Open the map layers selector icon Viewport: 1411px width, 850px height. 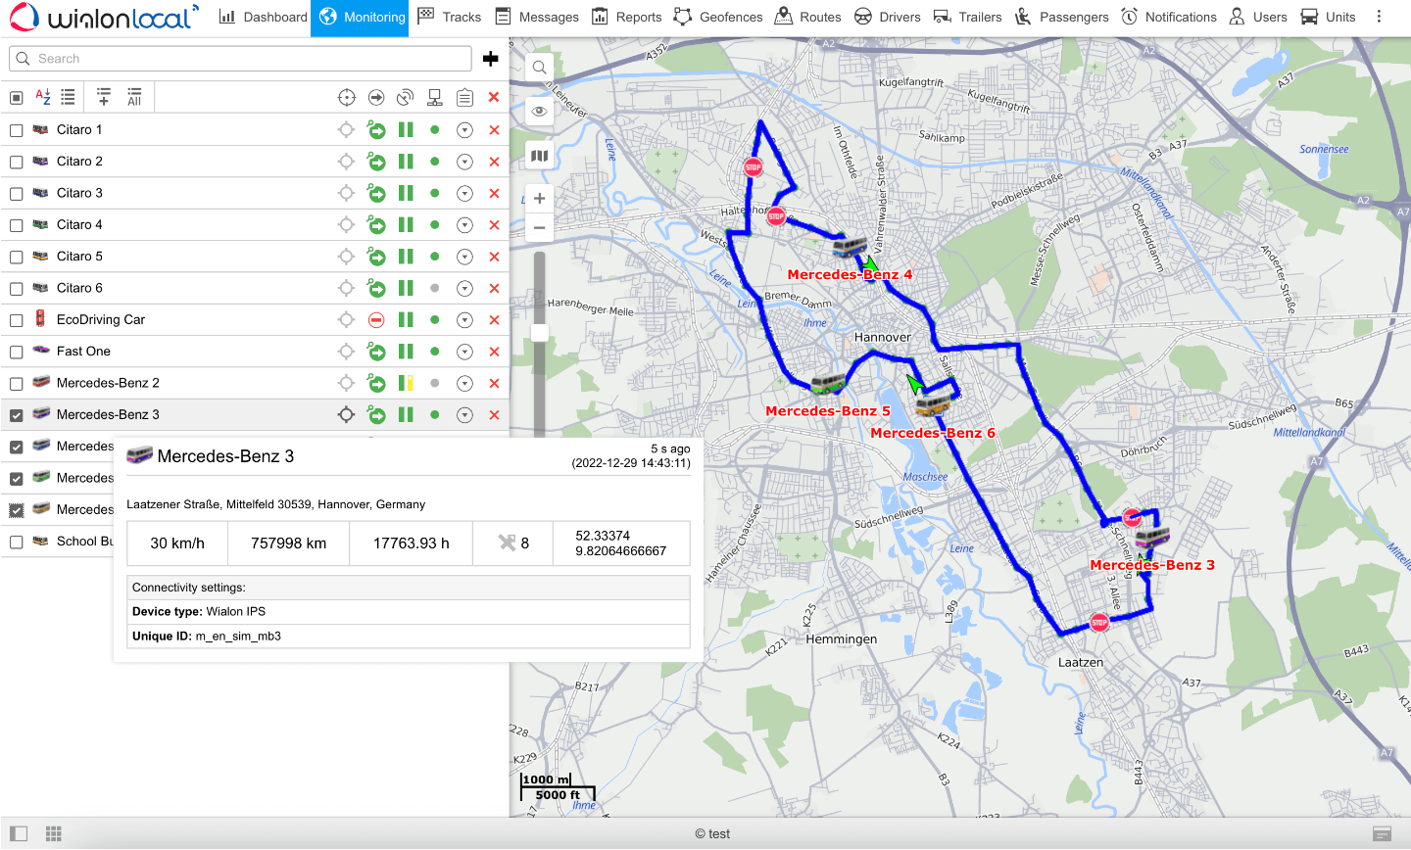click(539, 156)
